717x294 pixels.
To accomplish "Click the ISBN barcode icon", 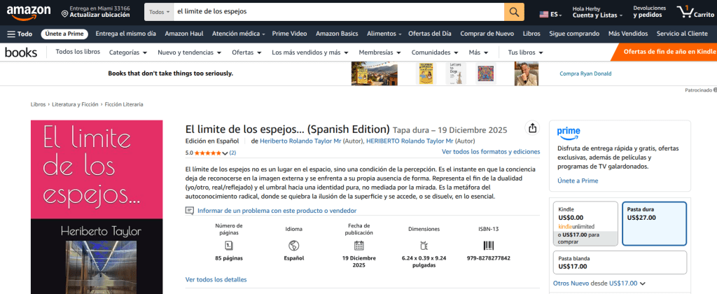I will (x=488, y=246).
